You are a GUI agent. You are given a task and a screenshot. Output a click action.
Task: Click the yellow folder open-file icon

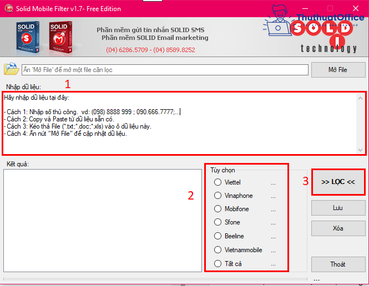(x=11, y=69)
